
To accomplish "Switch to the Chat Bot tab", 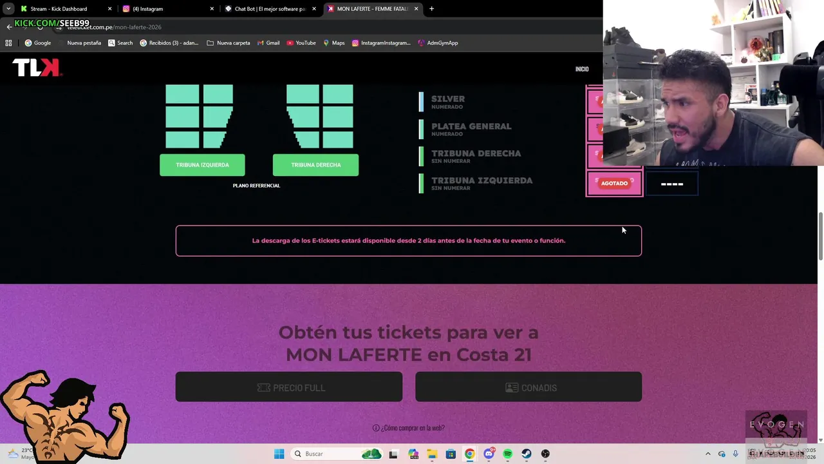I will tap(270, 9).
